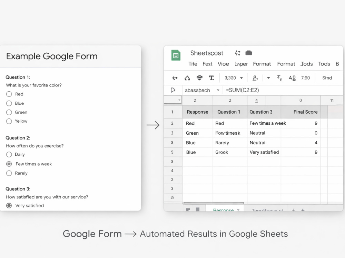Select the Grook cell

click(230, 152)
